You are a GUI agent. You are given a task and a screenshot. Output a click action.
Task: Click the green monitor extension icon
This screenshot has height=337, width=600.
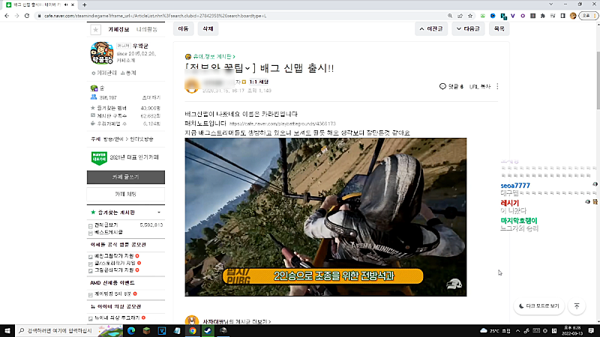click(x=483, y=16)
